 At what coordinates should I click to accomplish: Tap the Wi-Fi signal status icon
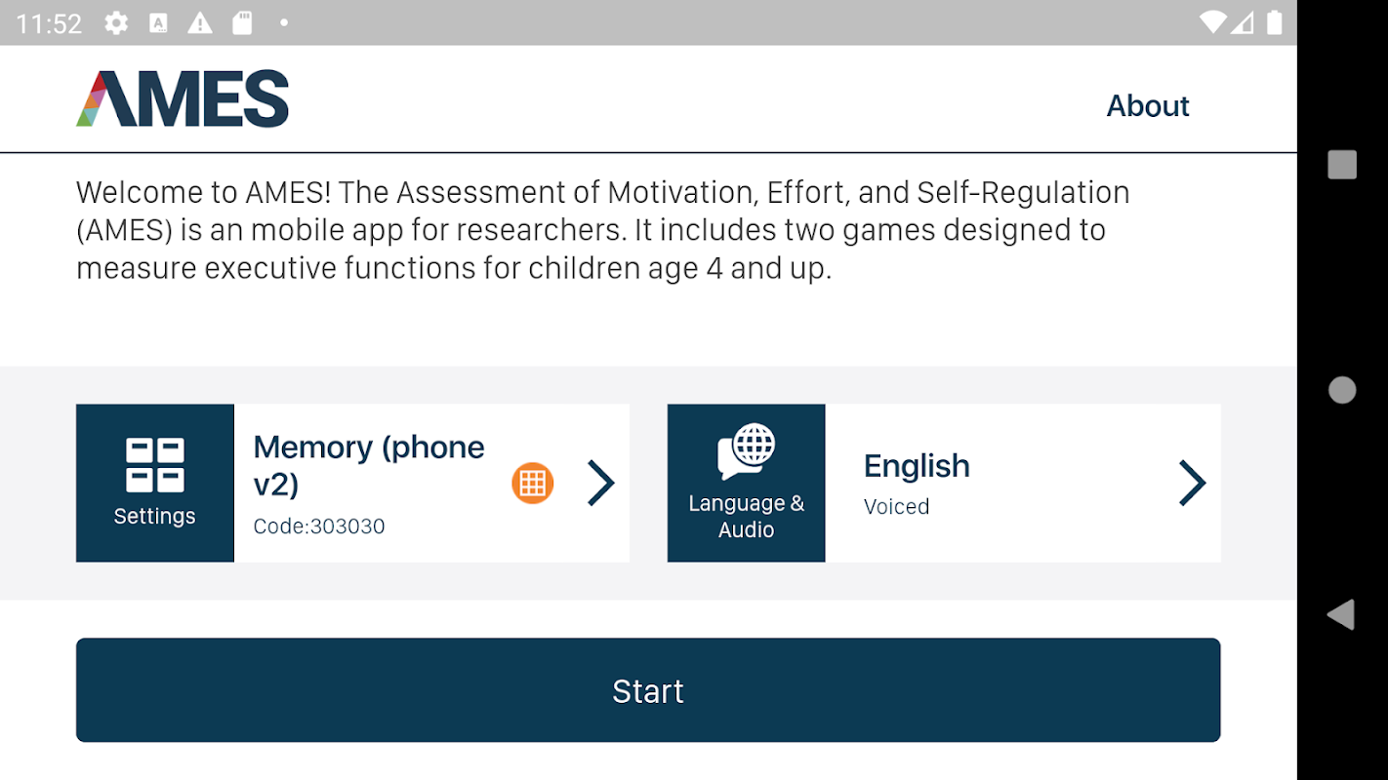coord(1213,22)
